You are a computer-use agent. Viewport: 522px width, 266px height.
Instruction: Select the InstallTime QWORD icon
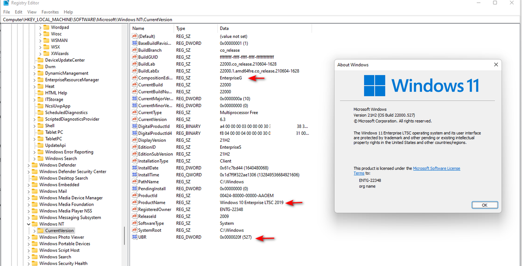coord(135,175)
